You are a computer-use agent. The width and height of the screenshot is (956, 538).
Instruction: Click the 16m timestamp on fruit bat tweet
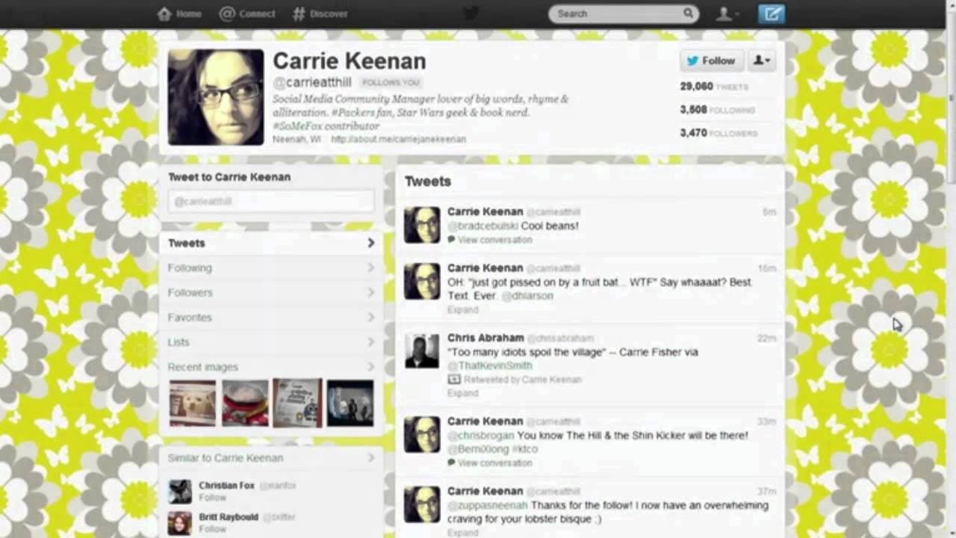tap(767, 268)
